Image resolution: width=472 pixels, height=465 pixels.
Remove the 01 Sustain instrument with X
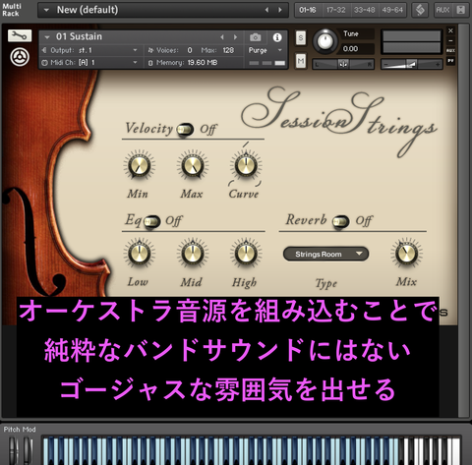click(x=450, y=30)
